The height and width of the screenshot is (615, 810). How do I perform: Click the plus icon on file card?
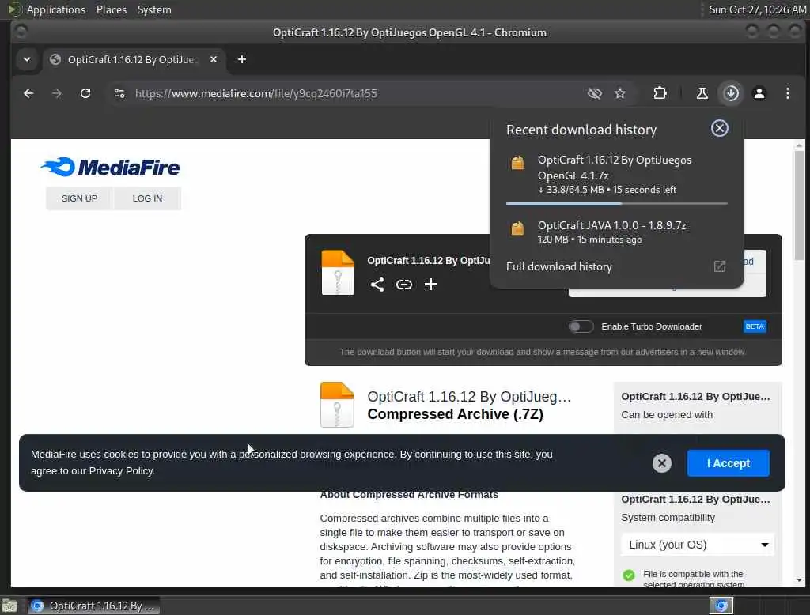click(430, 285)
